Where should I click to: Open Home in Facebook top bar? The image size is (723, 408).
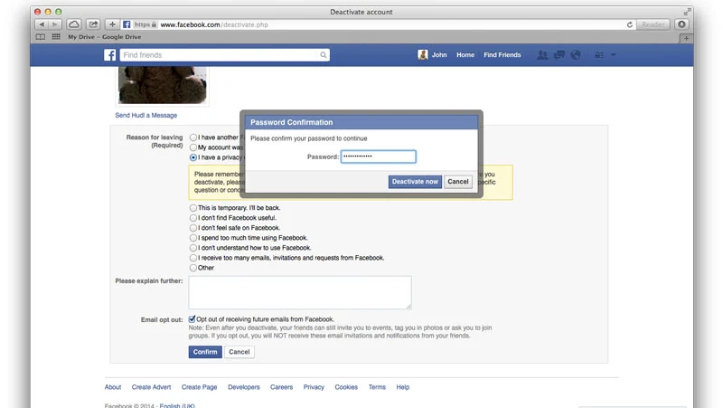pos(465,55)
